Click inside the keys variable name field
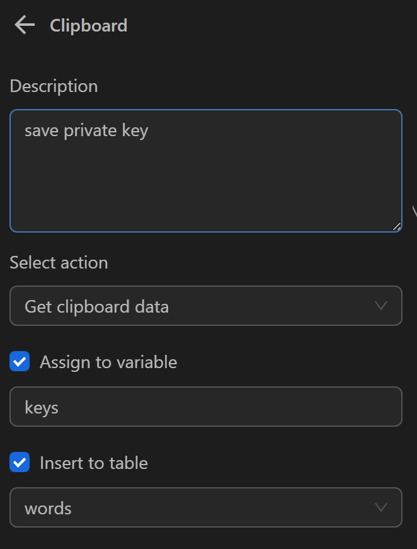Screen dimensions: 417x549 point(206,407)
